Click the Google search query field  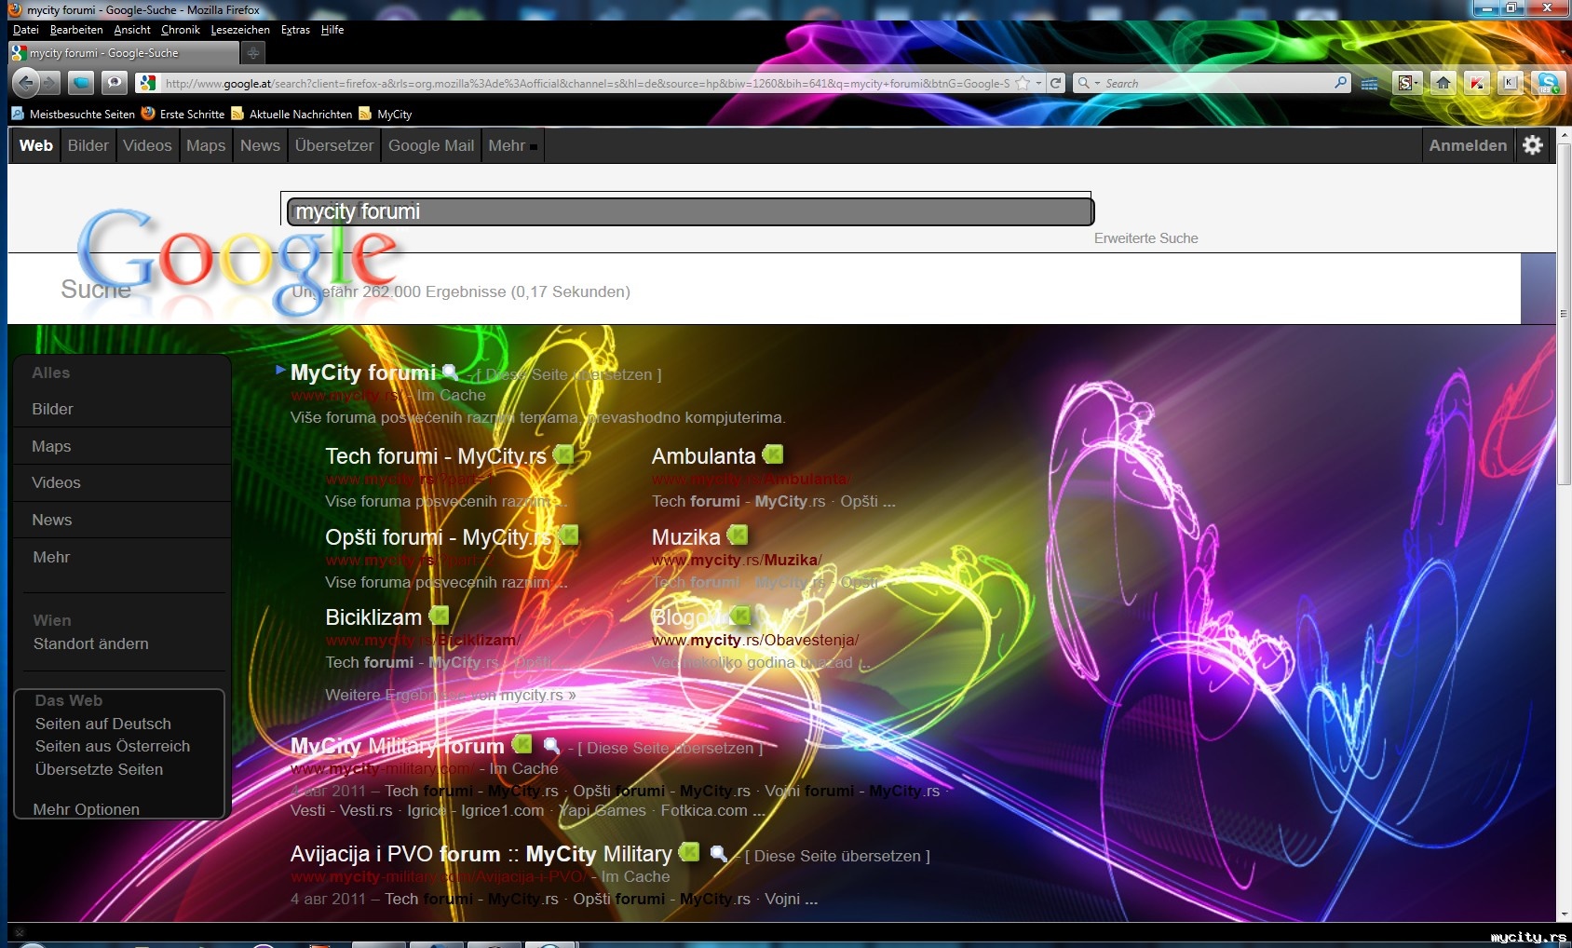point(690,211)
